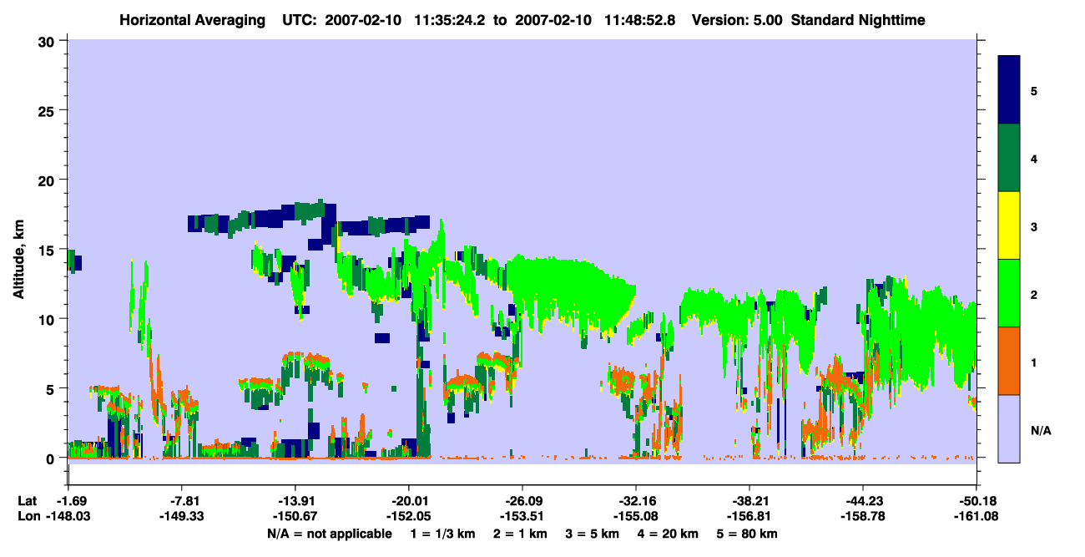Click the legend text '5 = 80 km'
The height and width of the screenshot is (557, 1085).
749,533
